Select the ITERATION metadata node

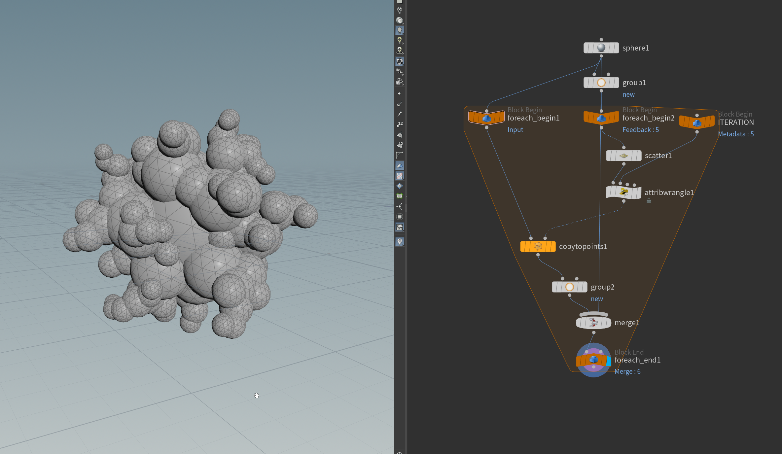pos(697,122)
